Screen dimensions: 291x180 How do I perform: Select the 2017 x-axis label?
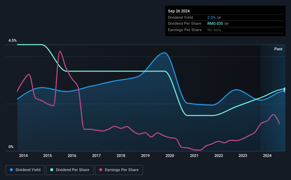(x=96, y=156)
